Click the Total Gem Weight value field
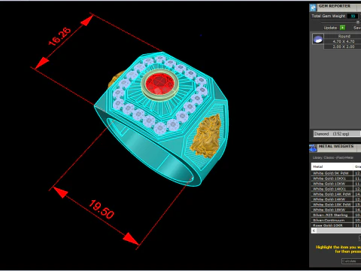This screenshot has width=361, height=271. (x=353, y=16)
